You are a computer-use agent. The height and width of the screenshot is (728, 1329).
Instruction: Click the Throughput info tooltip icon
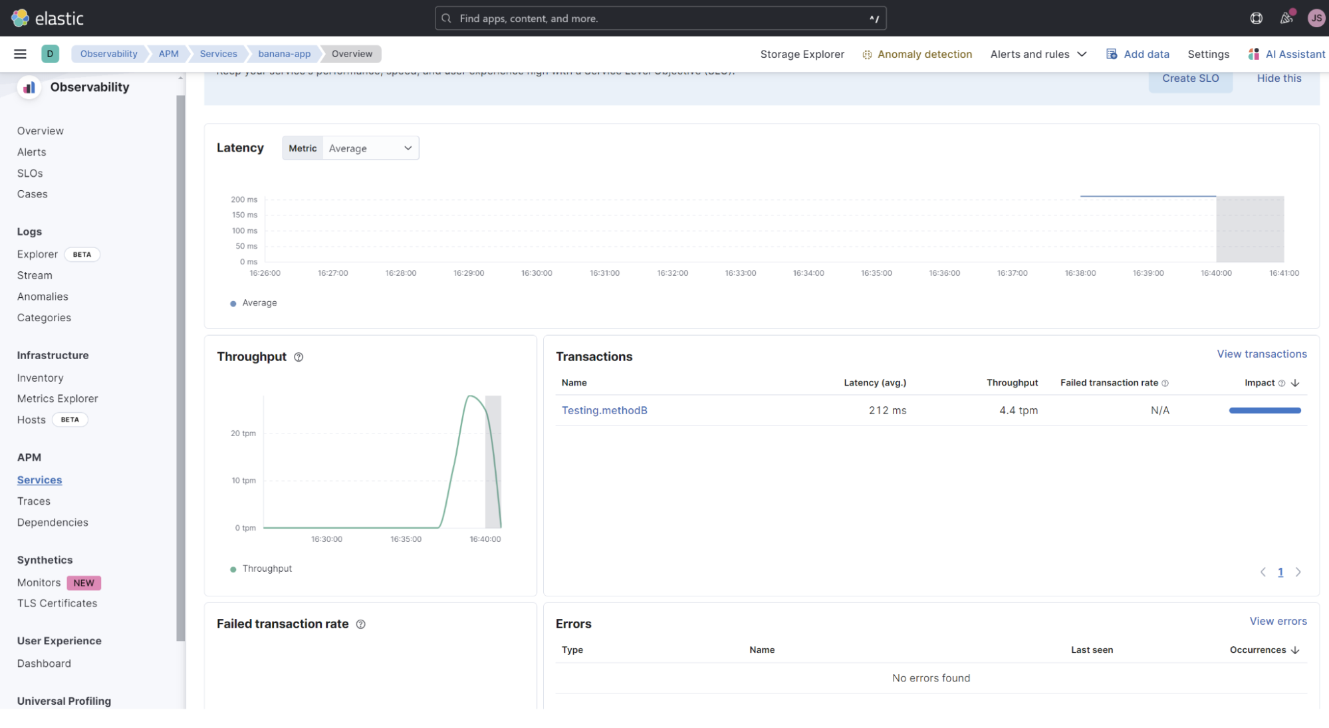click(299, 357)
